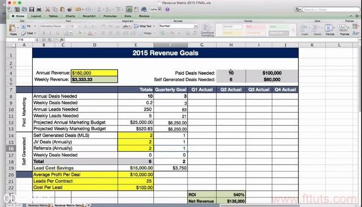Collapse the ribbon with the chevron
The width and height of the screenshot is (362, 207).
(351, 16)
